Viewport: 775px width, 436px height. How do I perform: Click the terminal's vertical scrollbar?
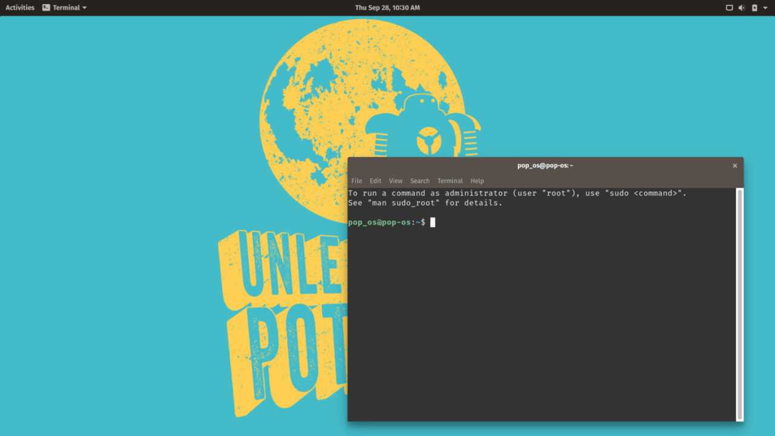click(739, 303)
